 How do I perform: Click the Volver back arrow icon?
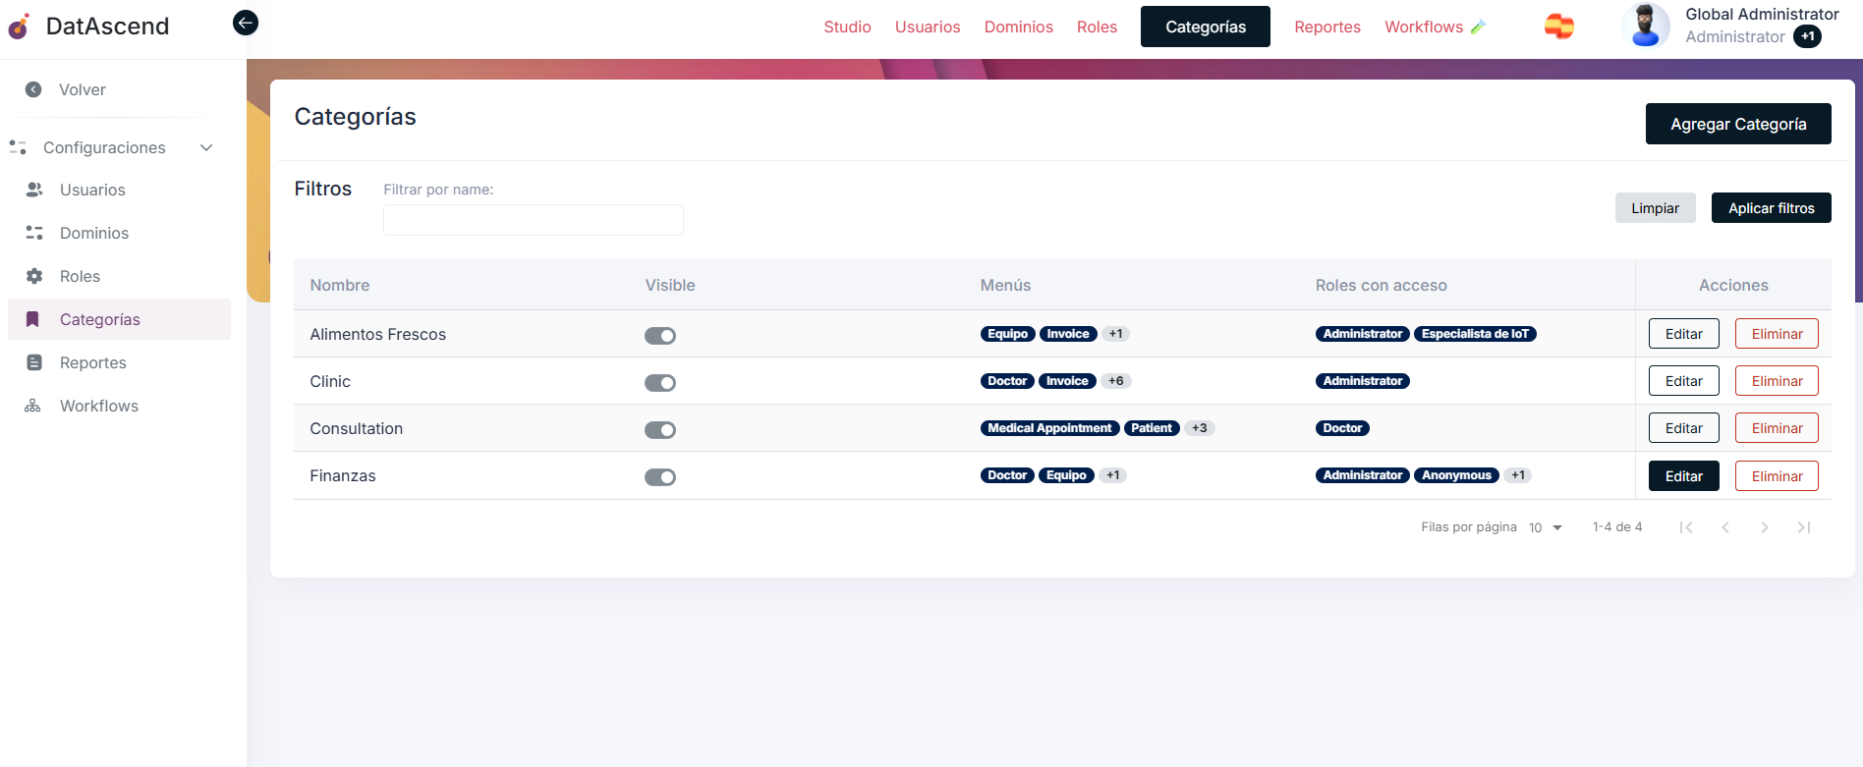[x=33, y=89]
